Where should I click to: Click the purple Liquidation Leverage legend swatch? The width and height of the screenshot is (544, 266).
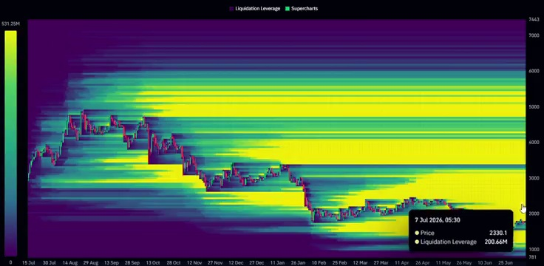[231, 9]
